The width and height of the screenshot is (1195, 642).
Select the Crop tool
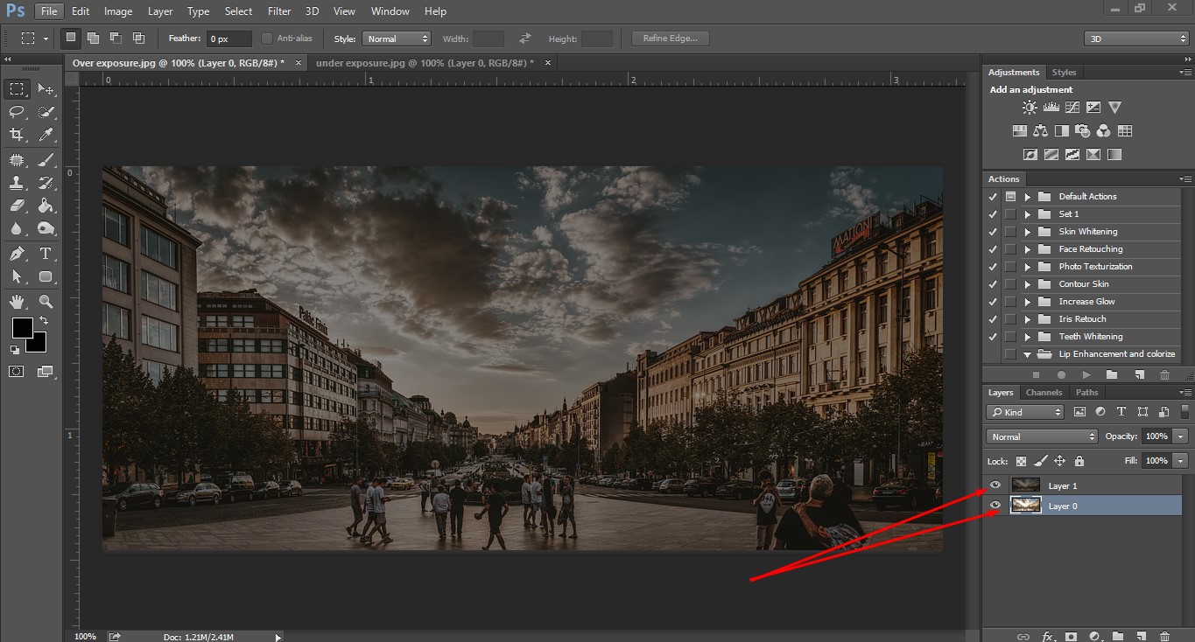[16, 135]
